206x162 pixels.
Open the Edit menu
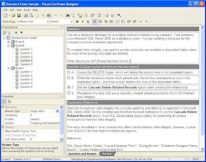tap(12, 10)
